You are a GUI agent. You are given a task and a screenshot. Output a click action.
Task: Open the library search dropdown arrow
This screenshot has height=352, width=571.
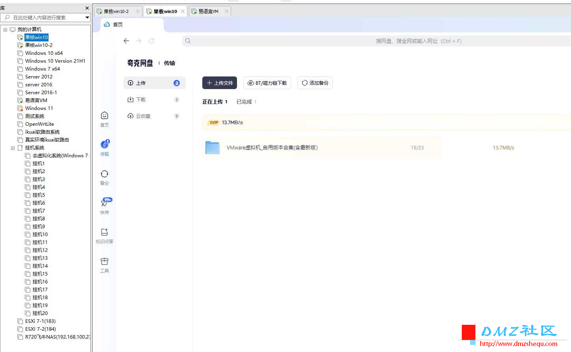[87, 17]
